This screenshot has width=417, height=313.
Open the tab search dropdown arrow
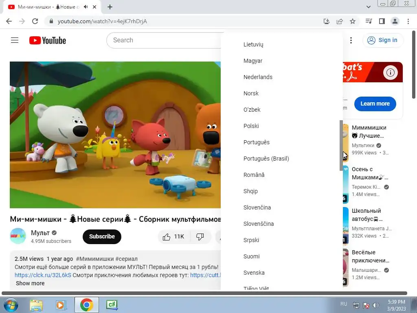pos(368,7)
